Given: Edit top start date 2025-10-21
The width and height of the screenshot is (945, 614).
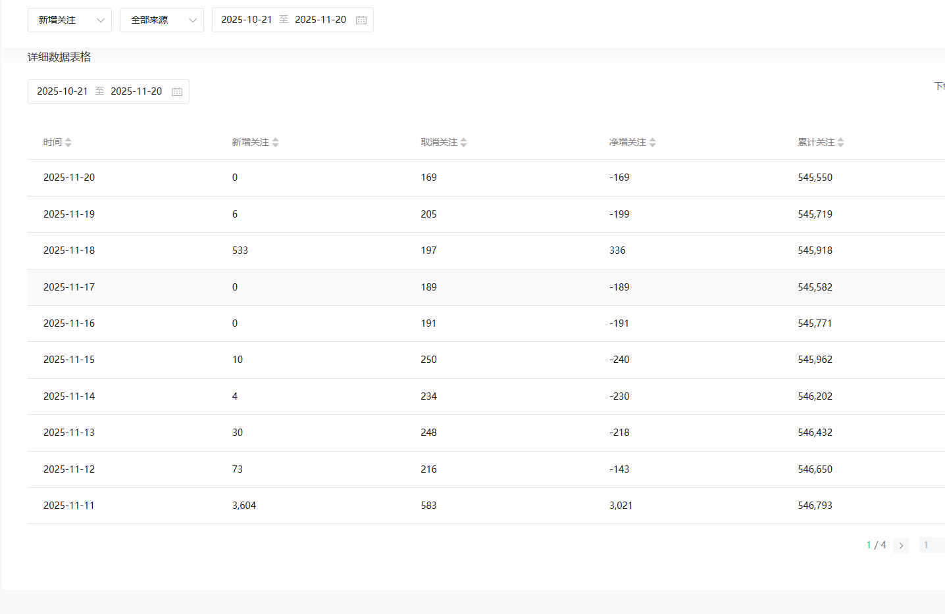Looking at the screenshot, I should tap(246, 20).
